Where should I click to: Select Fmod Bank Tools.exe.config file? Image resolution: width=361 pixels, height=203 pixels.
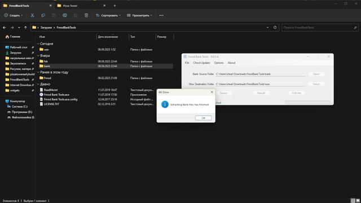point(60,99)
